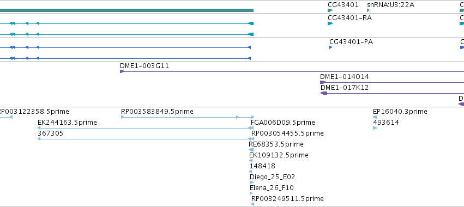464x207 pixels.
Task: Click the EP16040.3prime arrow glyph
Action: tap(375, 117)
